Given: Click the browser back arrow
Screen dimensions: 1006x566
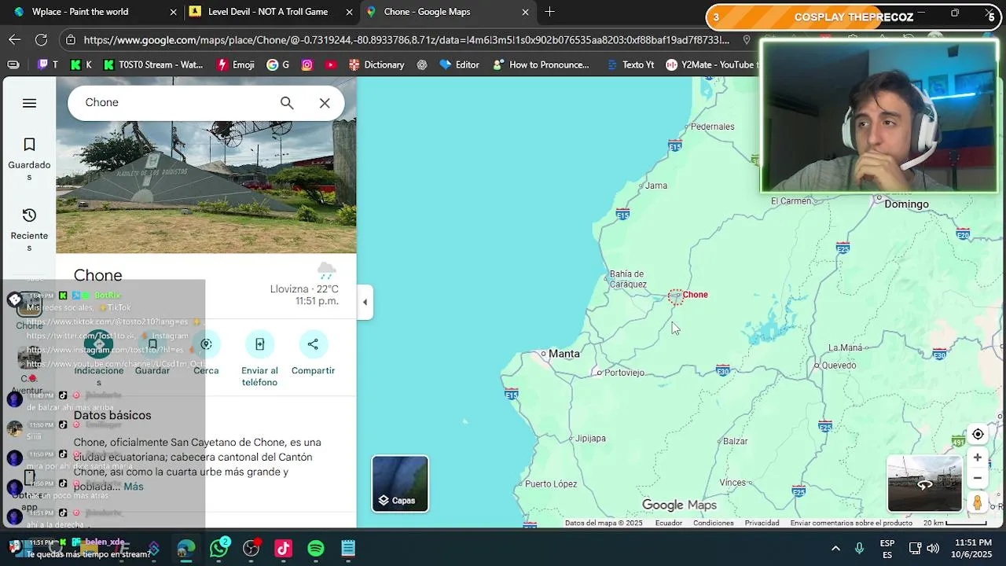Looking at the screenshot, I should pyautogui.click(x=15, y=39).
